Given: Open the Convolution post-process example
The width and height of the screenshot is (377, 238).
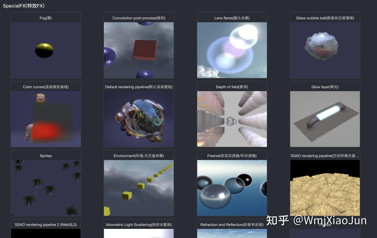Looking at the screenshot, I should (x=139, y=50).
